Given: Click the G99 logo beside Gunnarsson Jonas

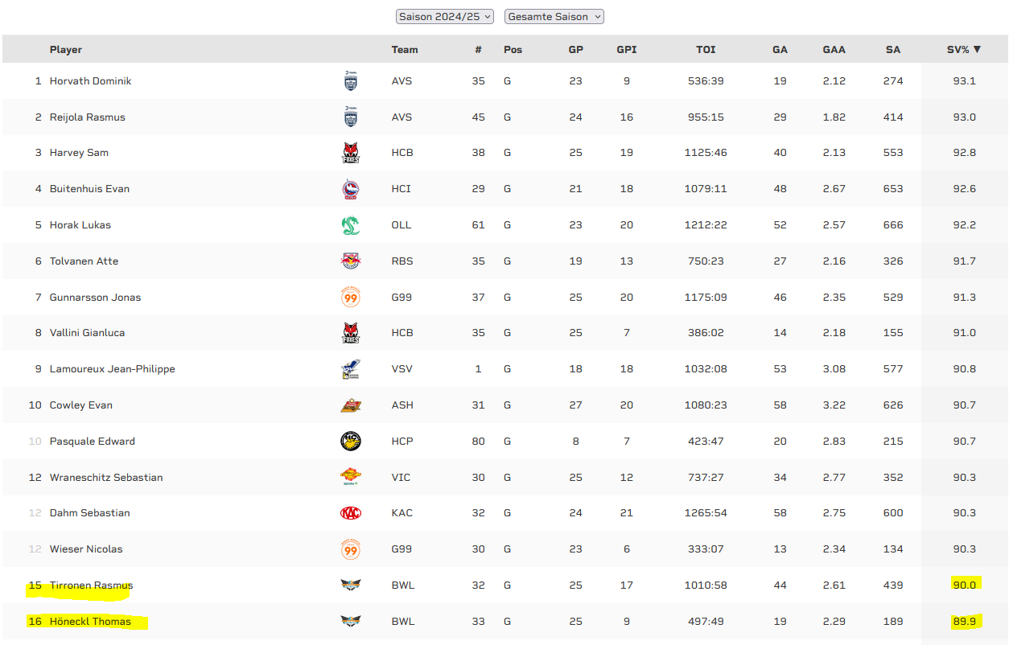Looking at the screenshot, I should pos(350,298).
